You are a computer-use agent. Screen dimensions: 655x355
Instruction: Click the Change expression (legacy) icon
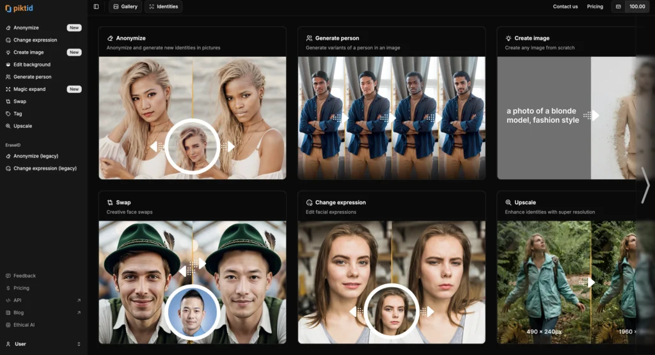[x=8, y=168]
